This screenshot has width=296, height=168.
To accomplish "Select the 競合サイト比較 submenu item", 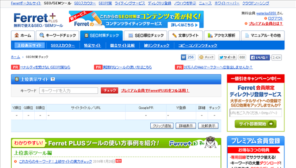I will [x=122, y=45].
